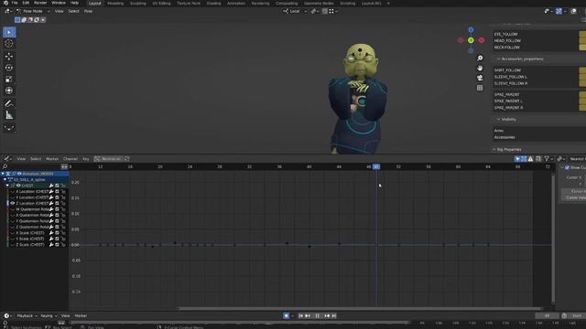Open the File menu

[x=15, y=3]
